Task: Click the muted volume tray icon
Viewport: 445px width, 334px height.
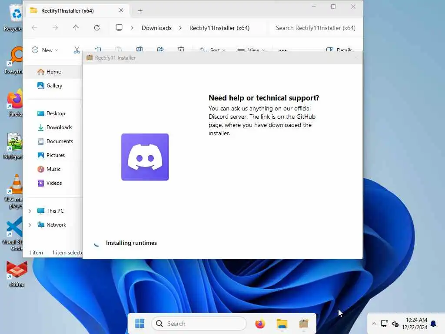Action: 395,324
